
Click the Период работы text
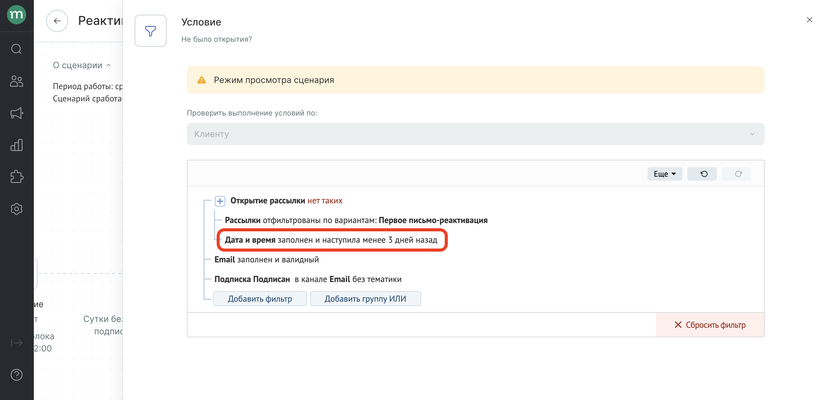tap(88, 86)
